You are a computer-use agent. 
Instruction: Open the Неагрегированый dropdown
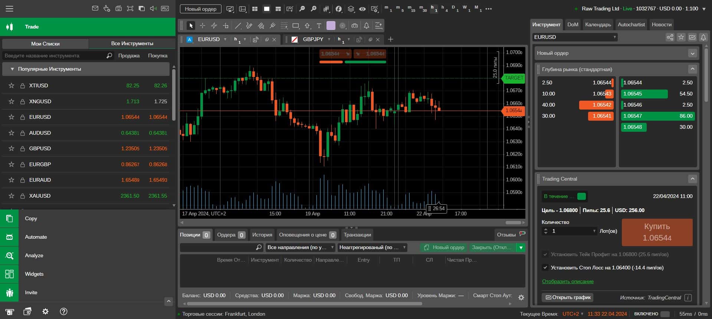click(373, 247)
